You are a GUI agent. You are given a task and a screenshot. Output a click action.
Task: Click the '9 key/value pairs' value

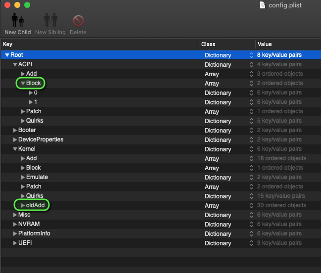point(279,243)
